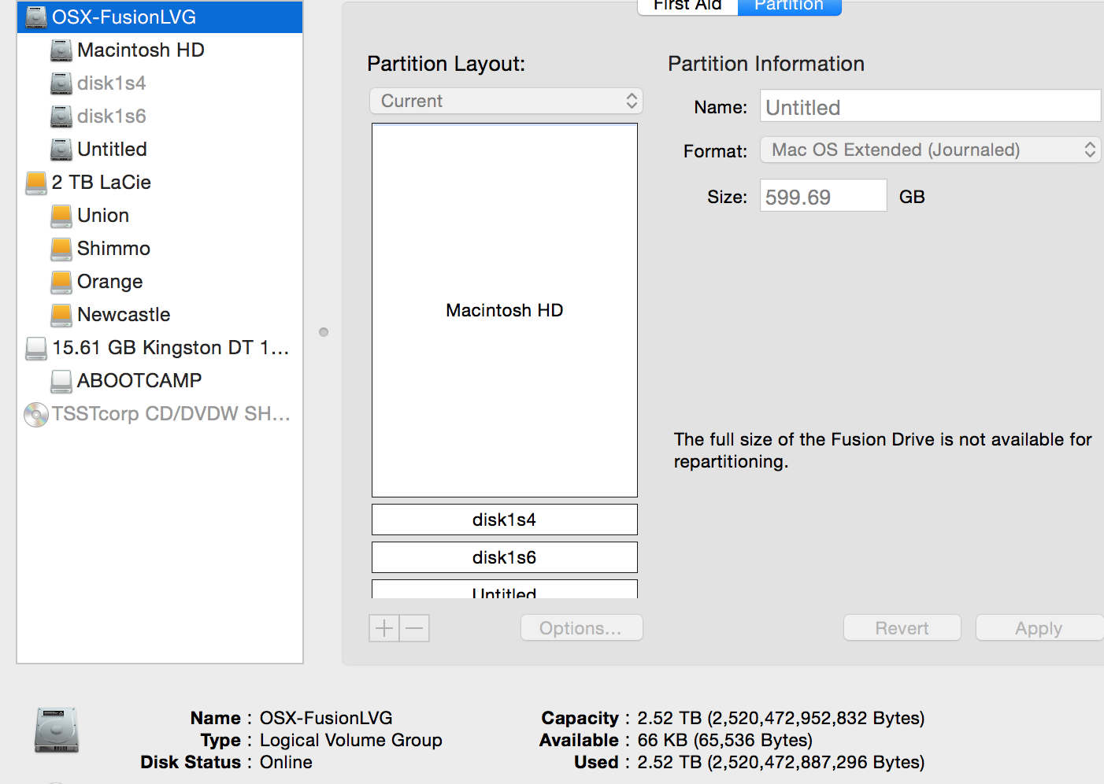Add a partition with the plus button
1104x784 pixels.
tap(384, 628)
